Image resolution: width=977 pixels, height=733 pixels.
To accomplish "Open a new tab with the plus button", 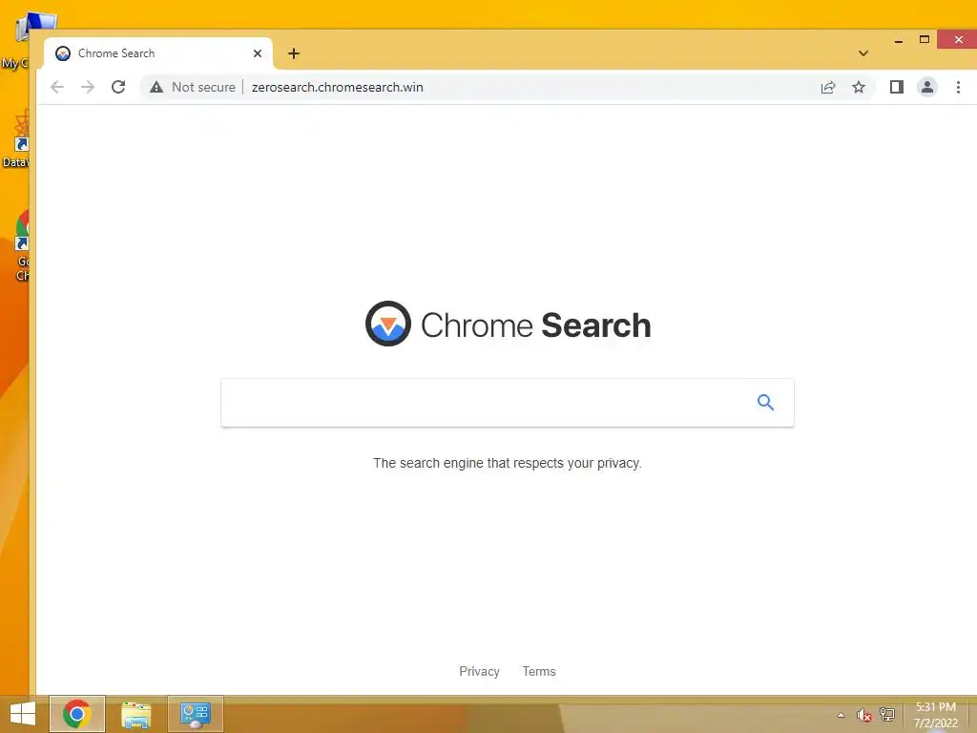I will click(x=294, y=53).
